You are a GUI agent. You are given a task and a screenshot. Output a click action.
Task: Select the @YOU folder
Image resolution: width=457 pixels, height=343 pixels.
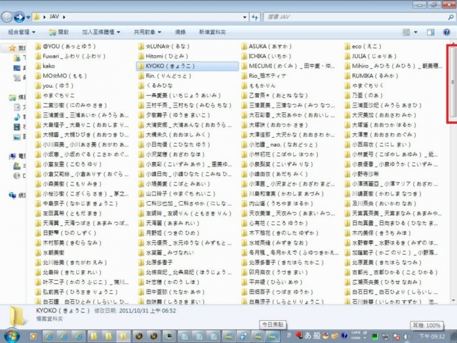click(65, 46)
